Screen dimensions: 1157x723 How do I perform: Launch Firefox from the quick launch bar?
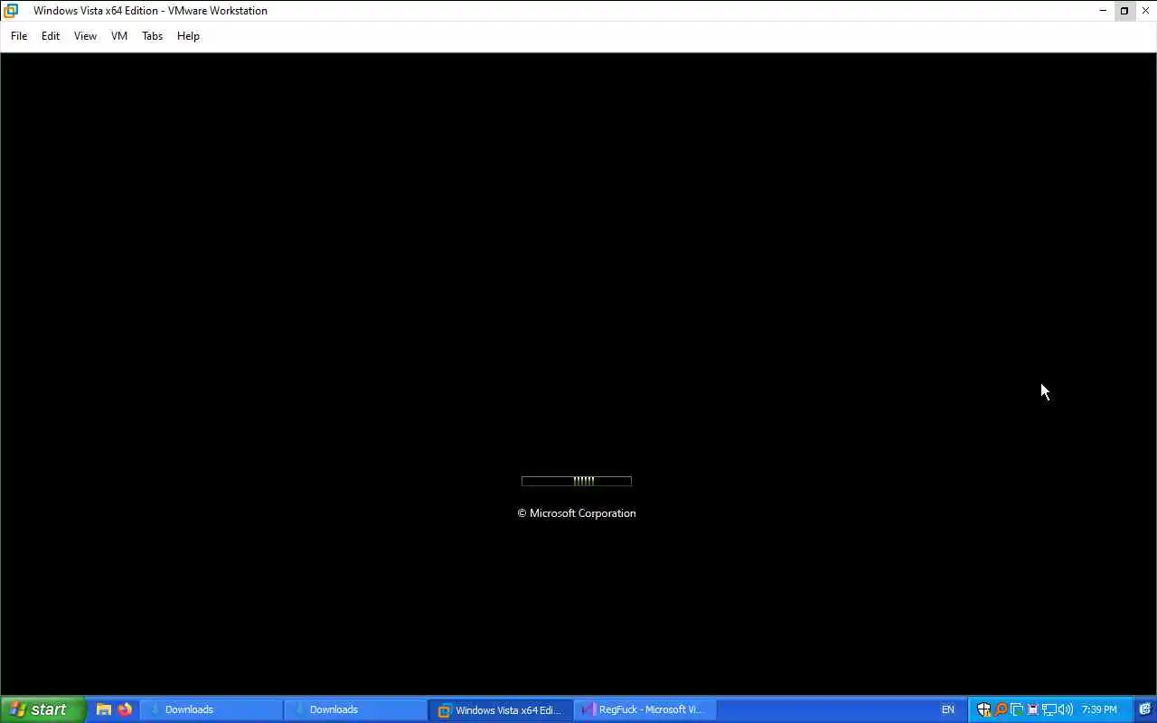[125, 709]
